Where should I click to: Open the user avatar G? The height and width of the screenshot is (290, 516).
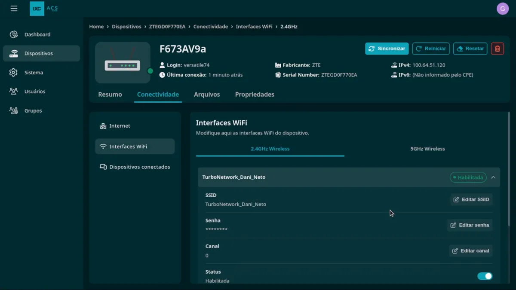pos(503,9)
